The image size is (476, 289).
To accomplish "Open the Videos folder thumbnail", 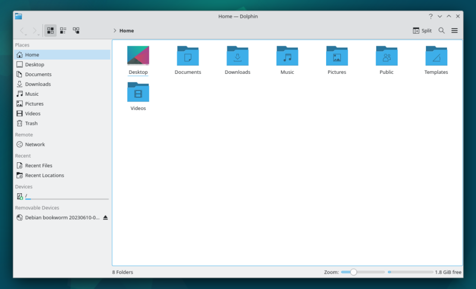I will [138, 92].
